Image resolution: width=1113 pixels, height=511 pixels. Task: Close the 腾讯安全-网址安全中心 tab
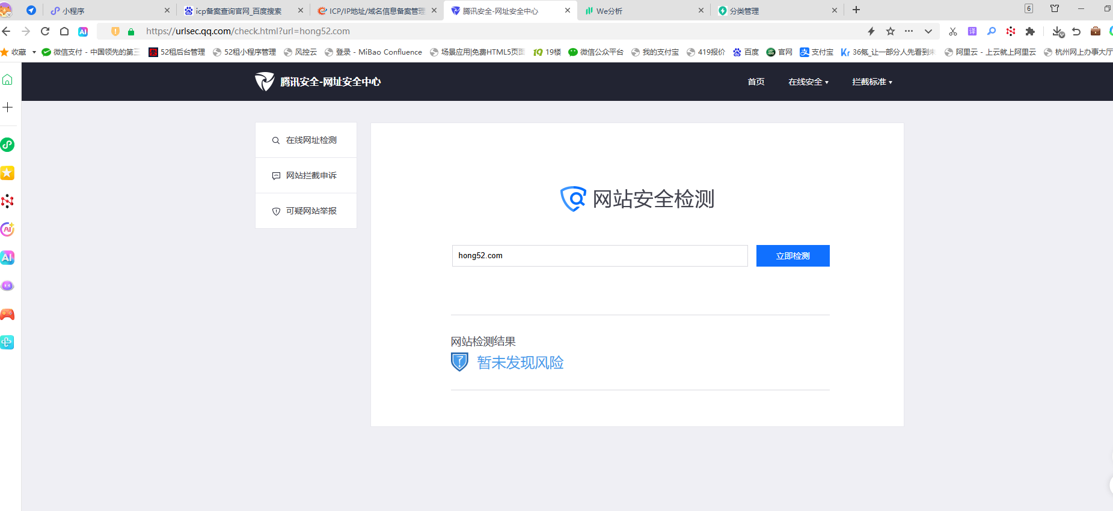coord(567,10)
